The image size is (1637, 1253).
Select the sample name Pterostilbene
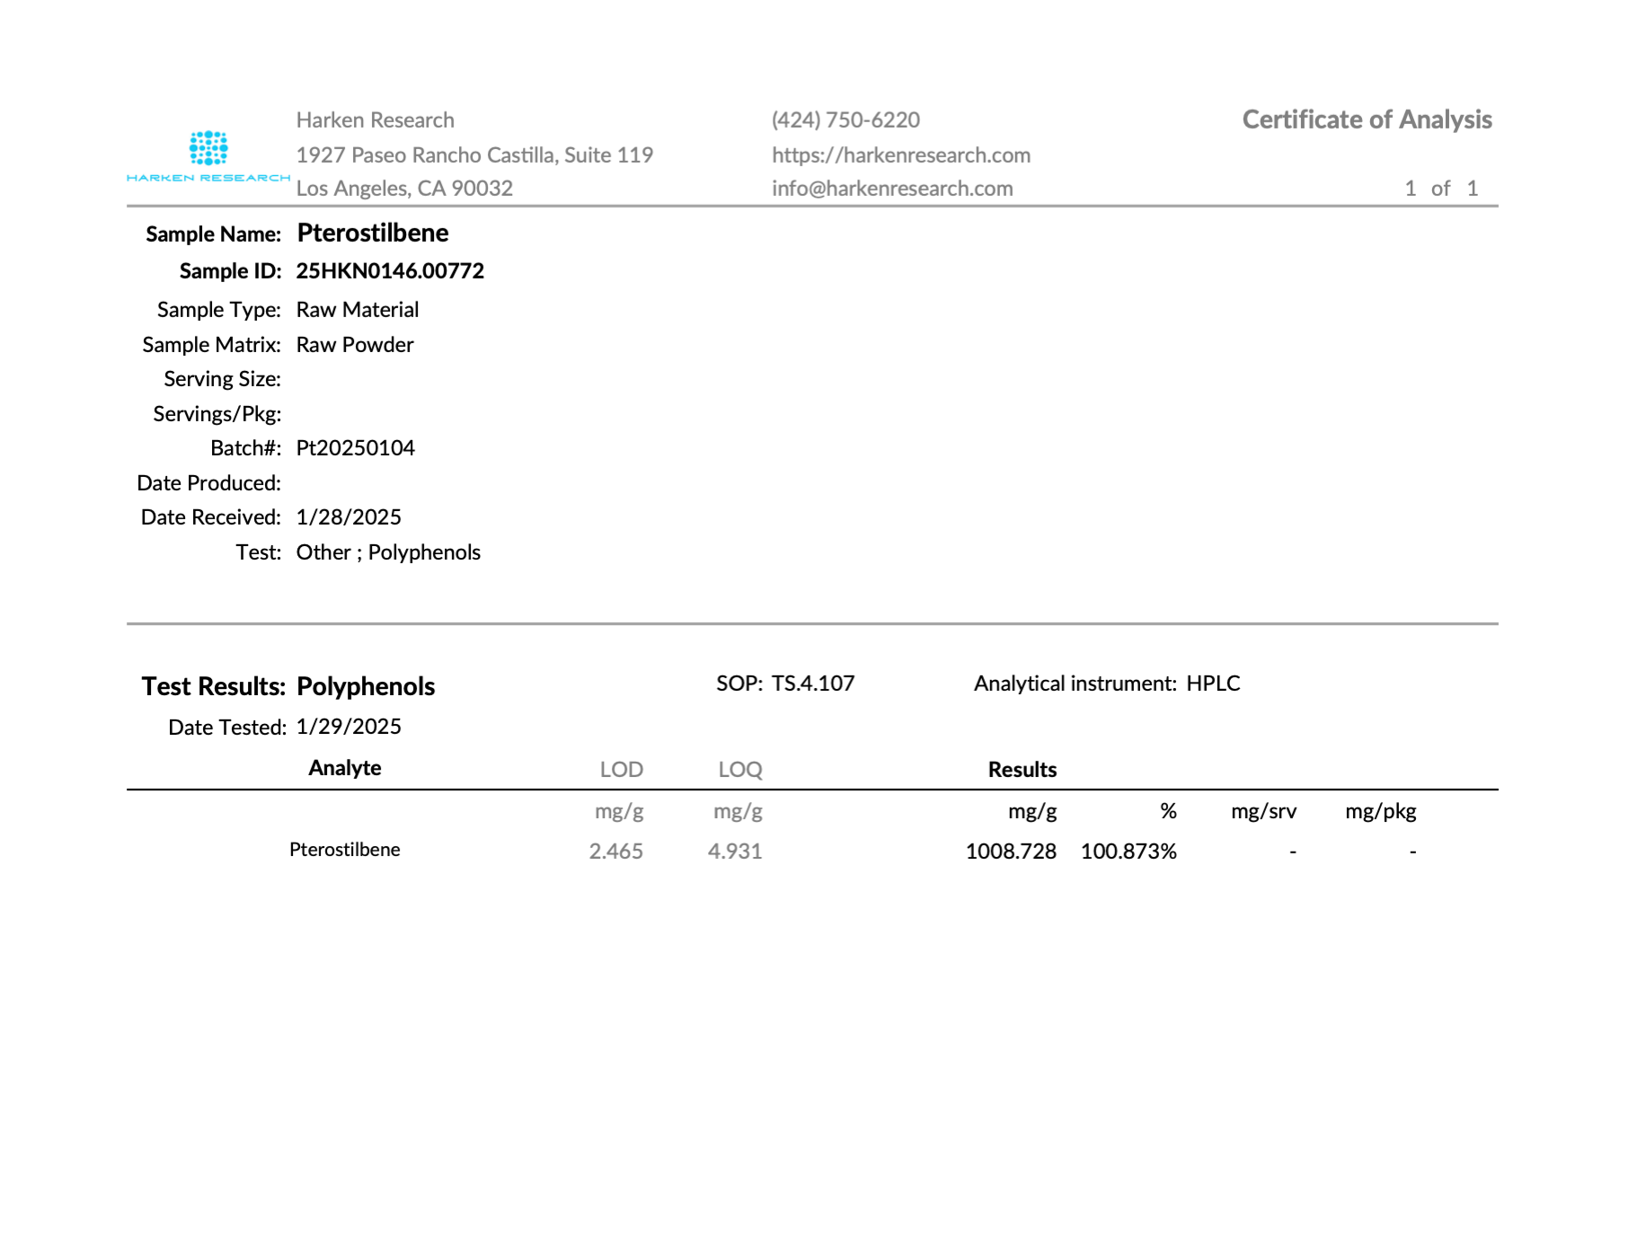pos(373,233)
